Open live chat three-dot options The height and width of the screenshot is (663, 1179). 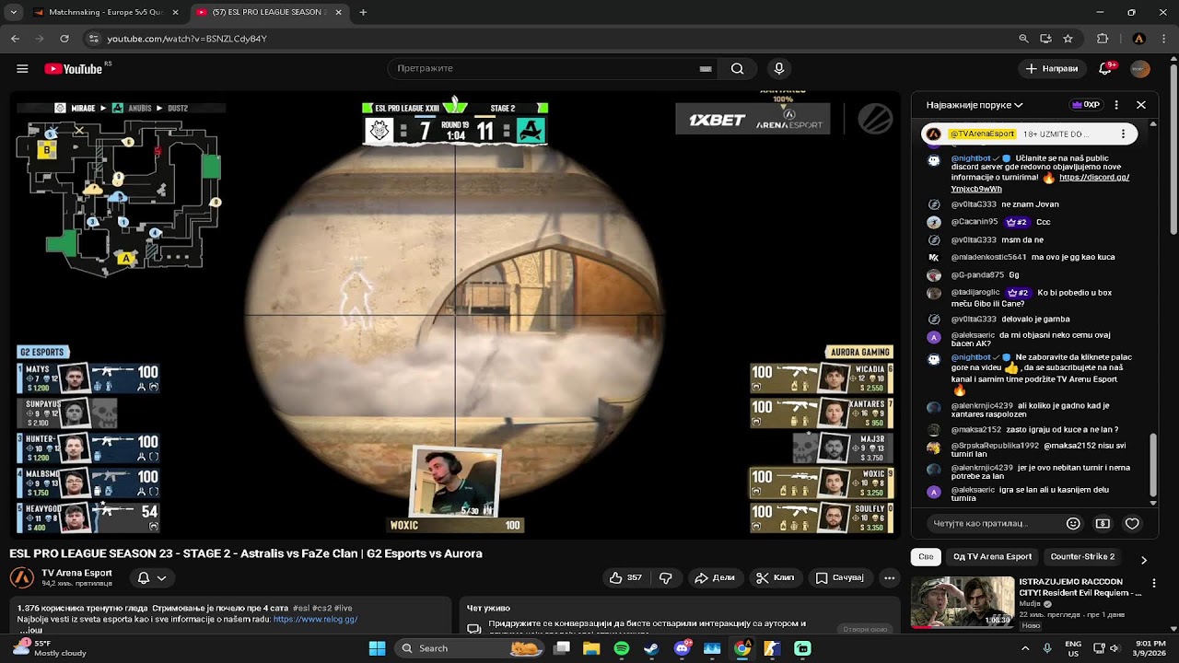[x=1116, y=105]
